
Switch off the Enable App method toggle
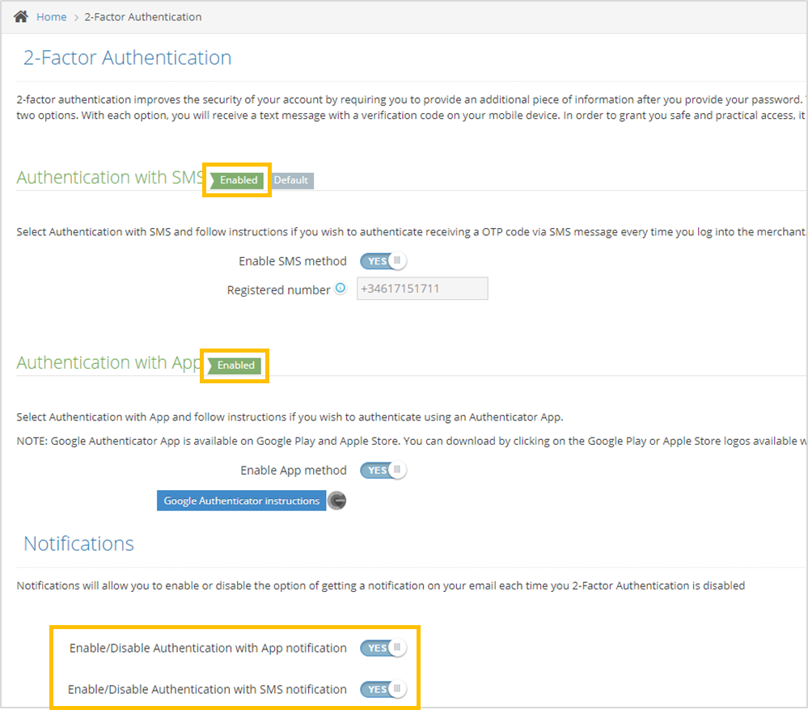(x=383, y=470)
